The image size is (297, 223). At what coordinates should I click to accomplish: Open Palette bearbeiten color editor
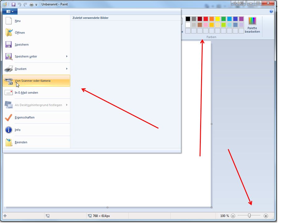(x=252, y=25)
